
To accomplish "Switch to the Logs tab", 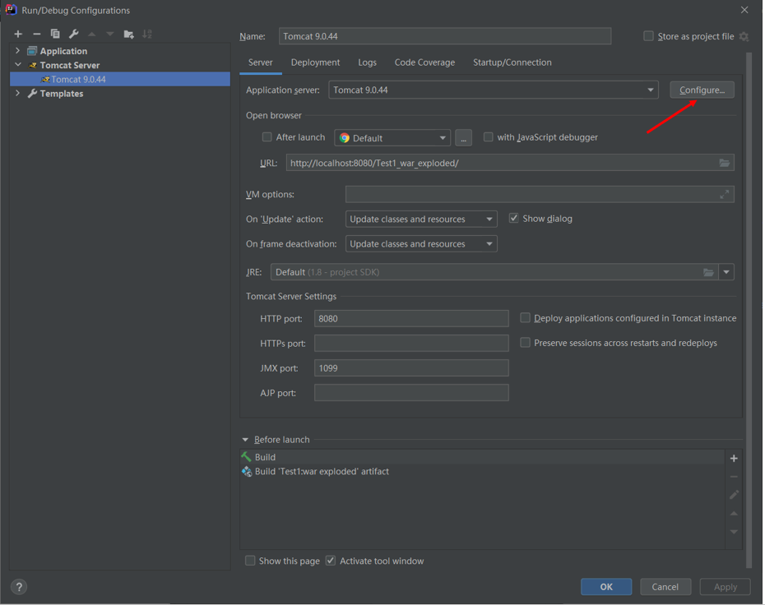I will (x=367, y=62).
